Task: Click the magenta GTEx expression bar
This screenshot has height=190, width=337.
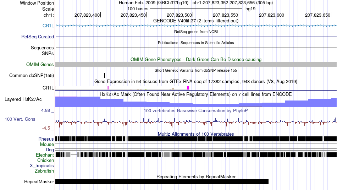Action: click(x=188, y=88)
